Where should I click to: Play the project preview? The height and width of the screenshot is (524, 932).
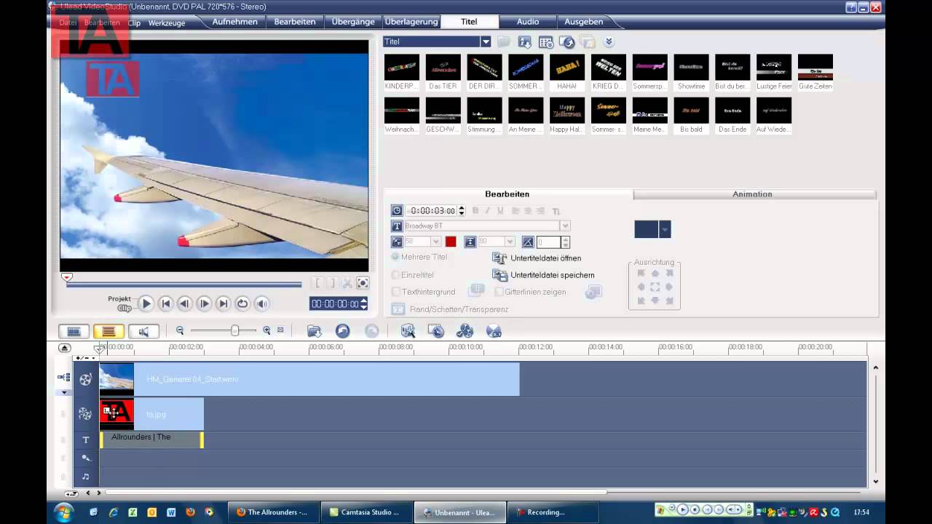[146, 303]
